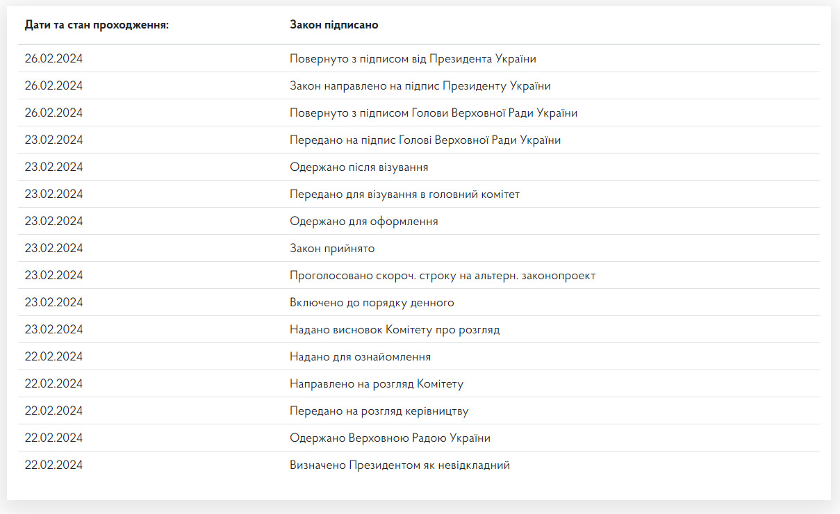Image resolution: width=840 pixels, height=514 pixels.
Task: Click 'Закон направлено на підпис Президенту України'
Action: (420, 86)
